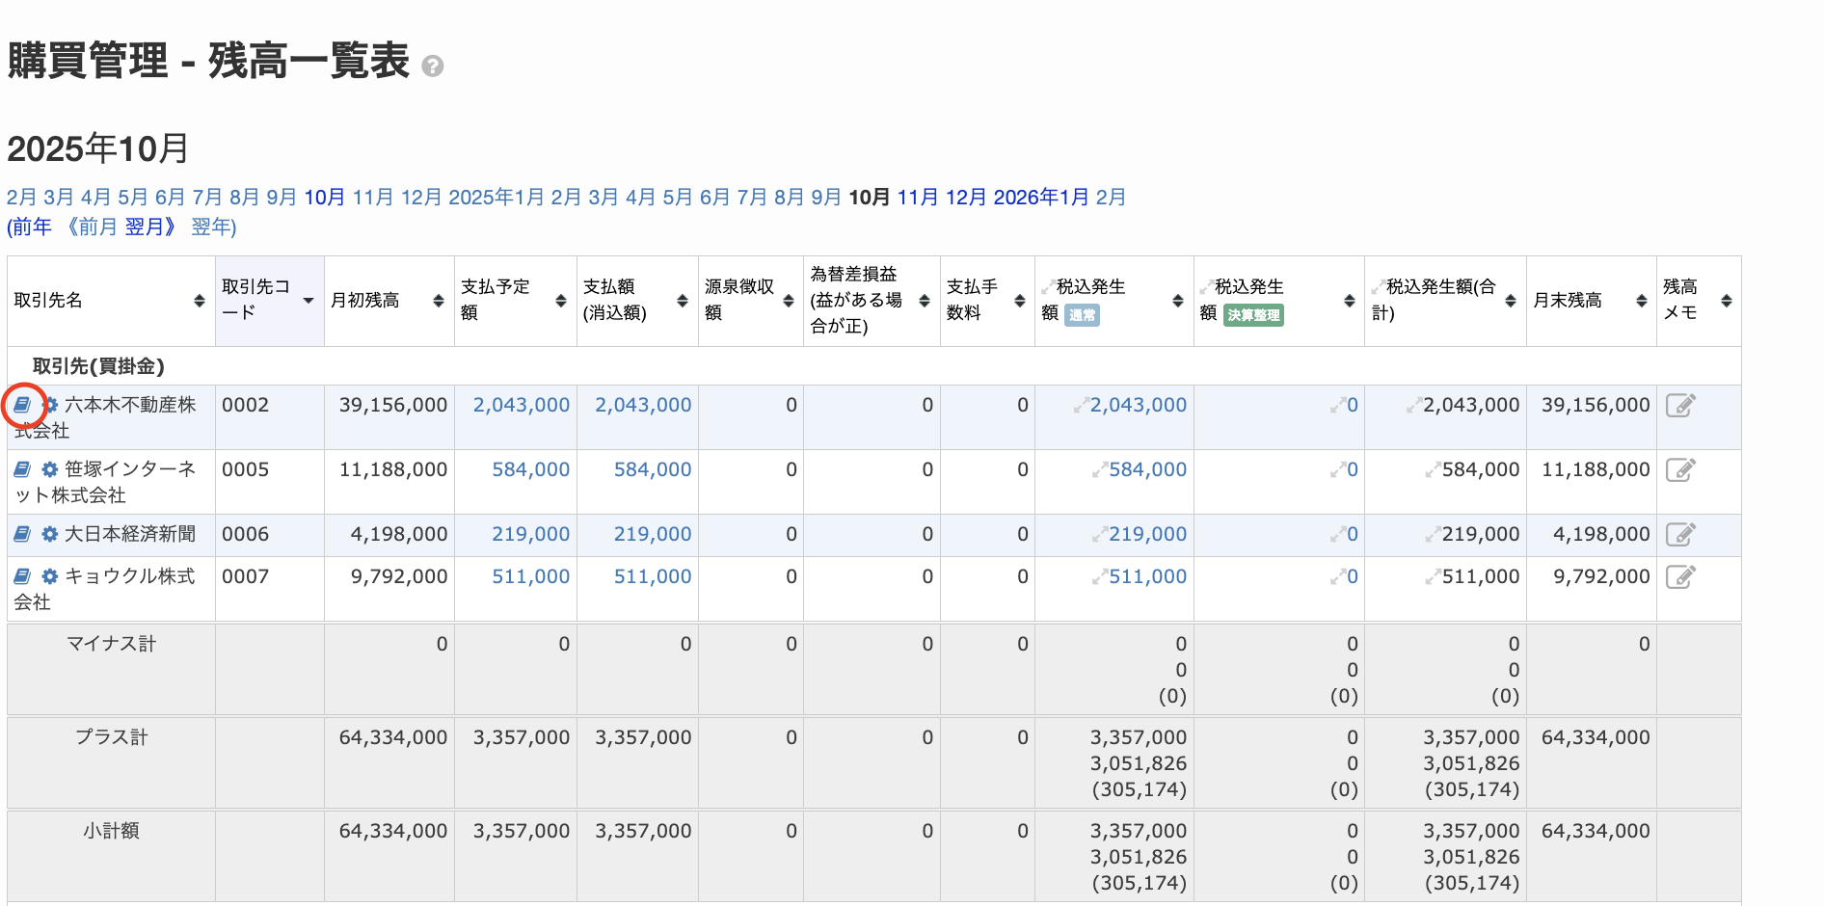Sort table by 月末残高 column
Image resolution: width=1824 pixels, height=906 pixels.
point(1642,301)
